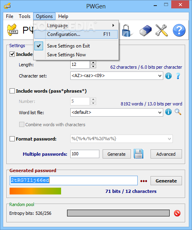
Task: Expand the Format password dropdown
Action: (169, 139)
